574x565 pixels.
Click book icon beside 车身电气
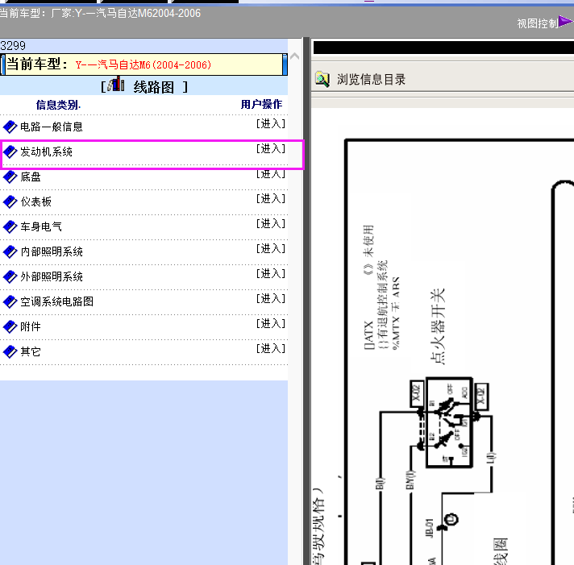10,226
